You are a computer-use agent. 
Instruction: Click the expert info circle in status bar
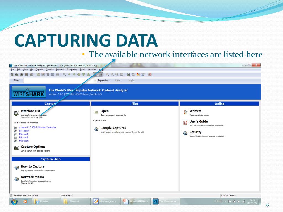pos(11,196)
